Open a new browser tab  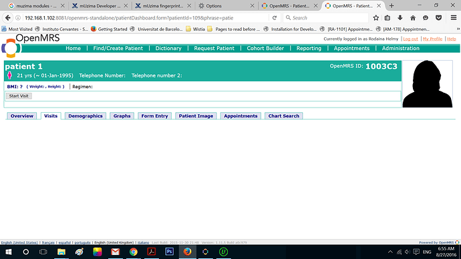click(x=392, y=5)
